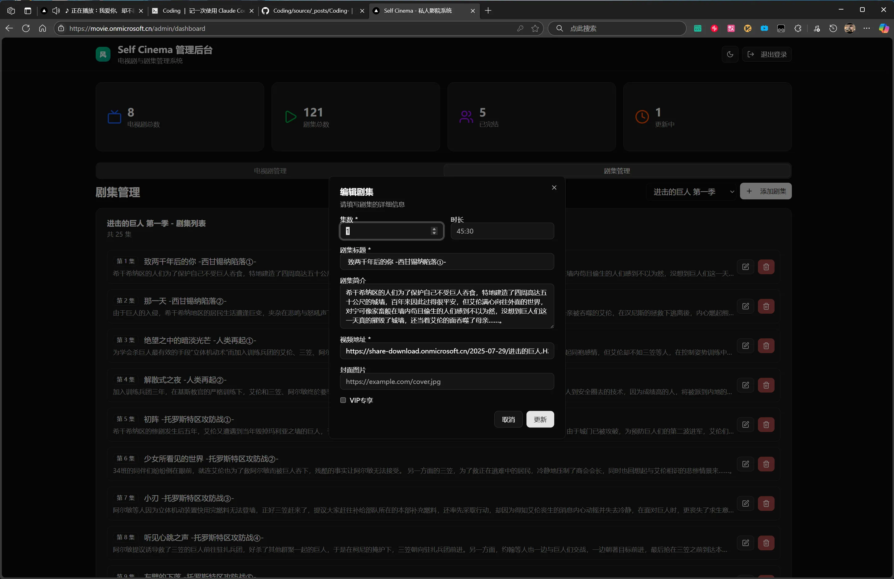Open the Copilot sidebar icon
This screenshot has height=579, width=894.
point(884,28)
